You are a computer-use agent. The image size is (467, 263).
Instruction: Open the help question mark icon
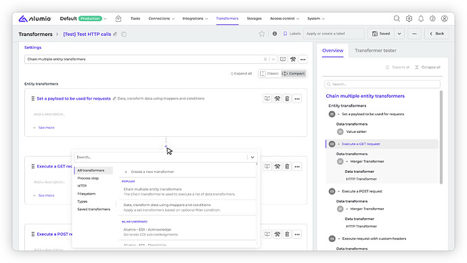click(432, 18)
